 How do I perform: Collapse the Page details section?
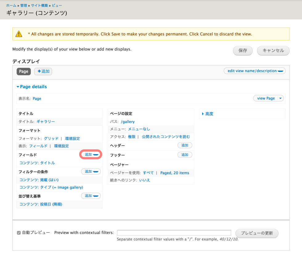coord(31,87)
